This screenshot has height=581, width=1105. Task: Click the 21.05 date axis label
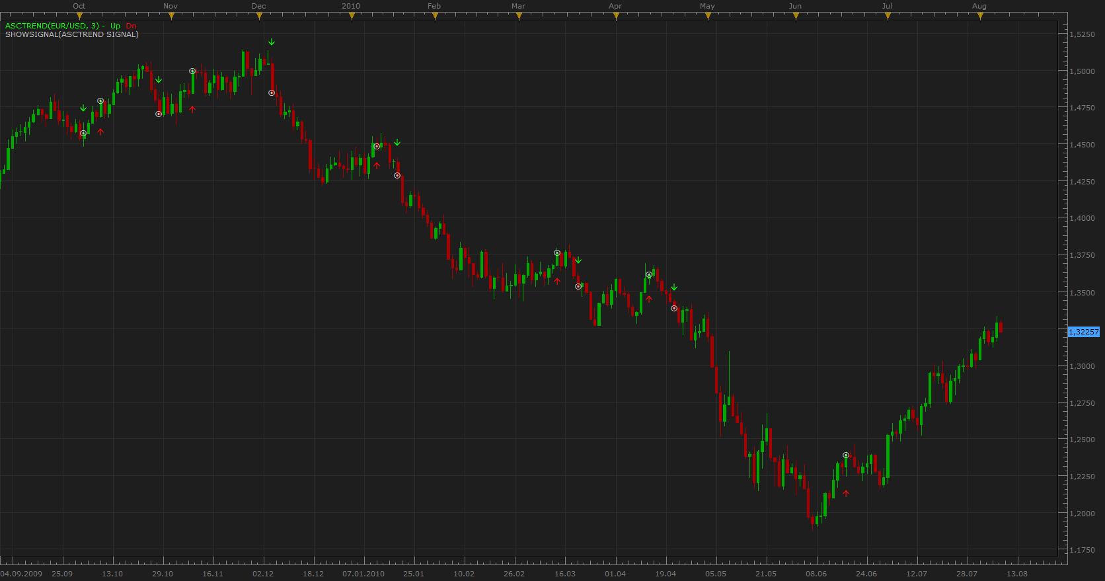[766, 574]
